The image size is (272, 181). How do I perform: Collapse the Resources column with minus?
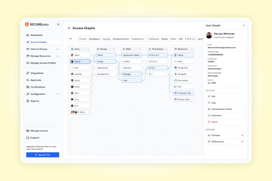pos(192,49)
